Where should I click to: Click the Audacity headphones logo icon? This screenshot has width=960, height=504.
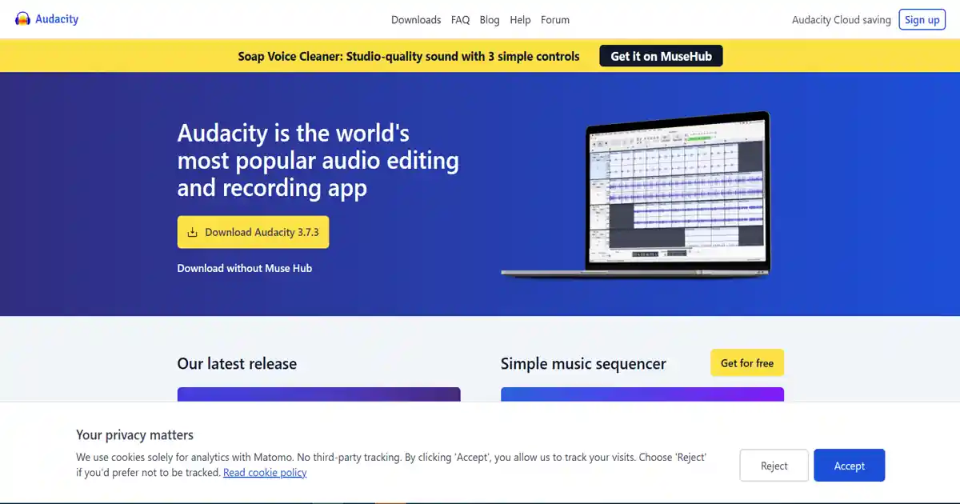tap(23, 19)
